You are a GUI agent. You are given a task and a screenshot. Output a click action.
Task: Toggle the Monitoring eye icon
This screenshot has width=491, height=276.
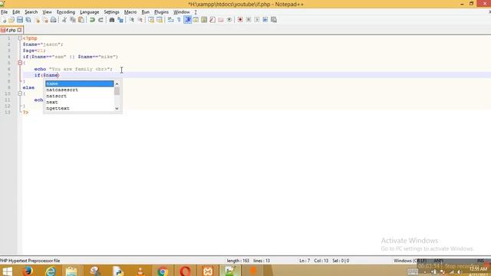coord(229,20)
